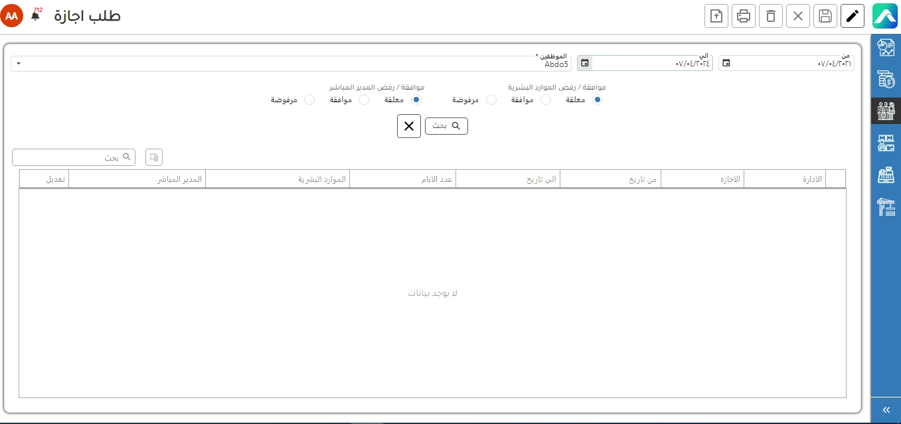Select direct manager 'مرفوضة' radio button

[x=309, y=100]
